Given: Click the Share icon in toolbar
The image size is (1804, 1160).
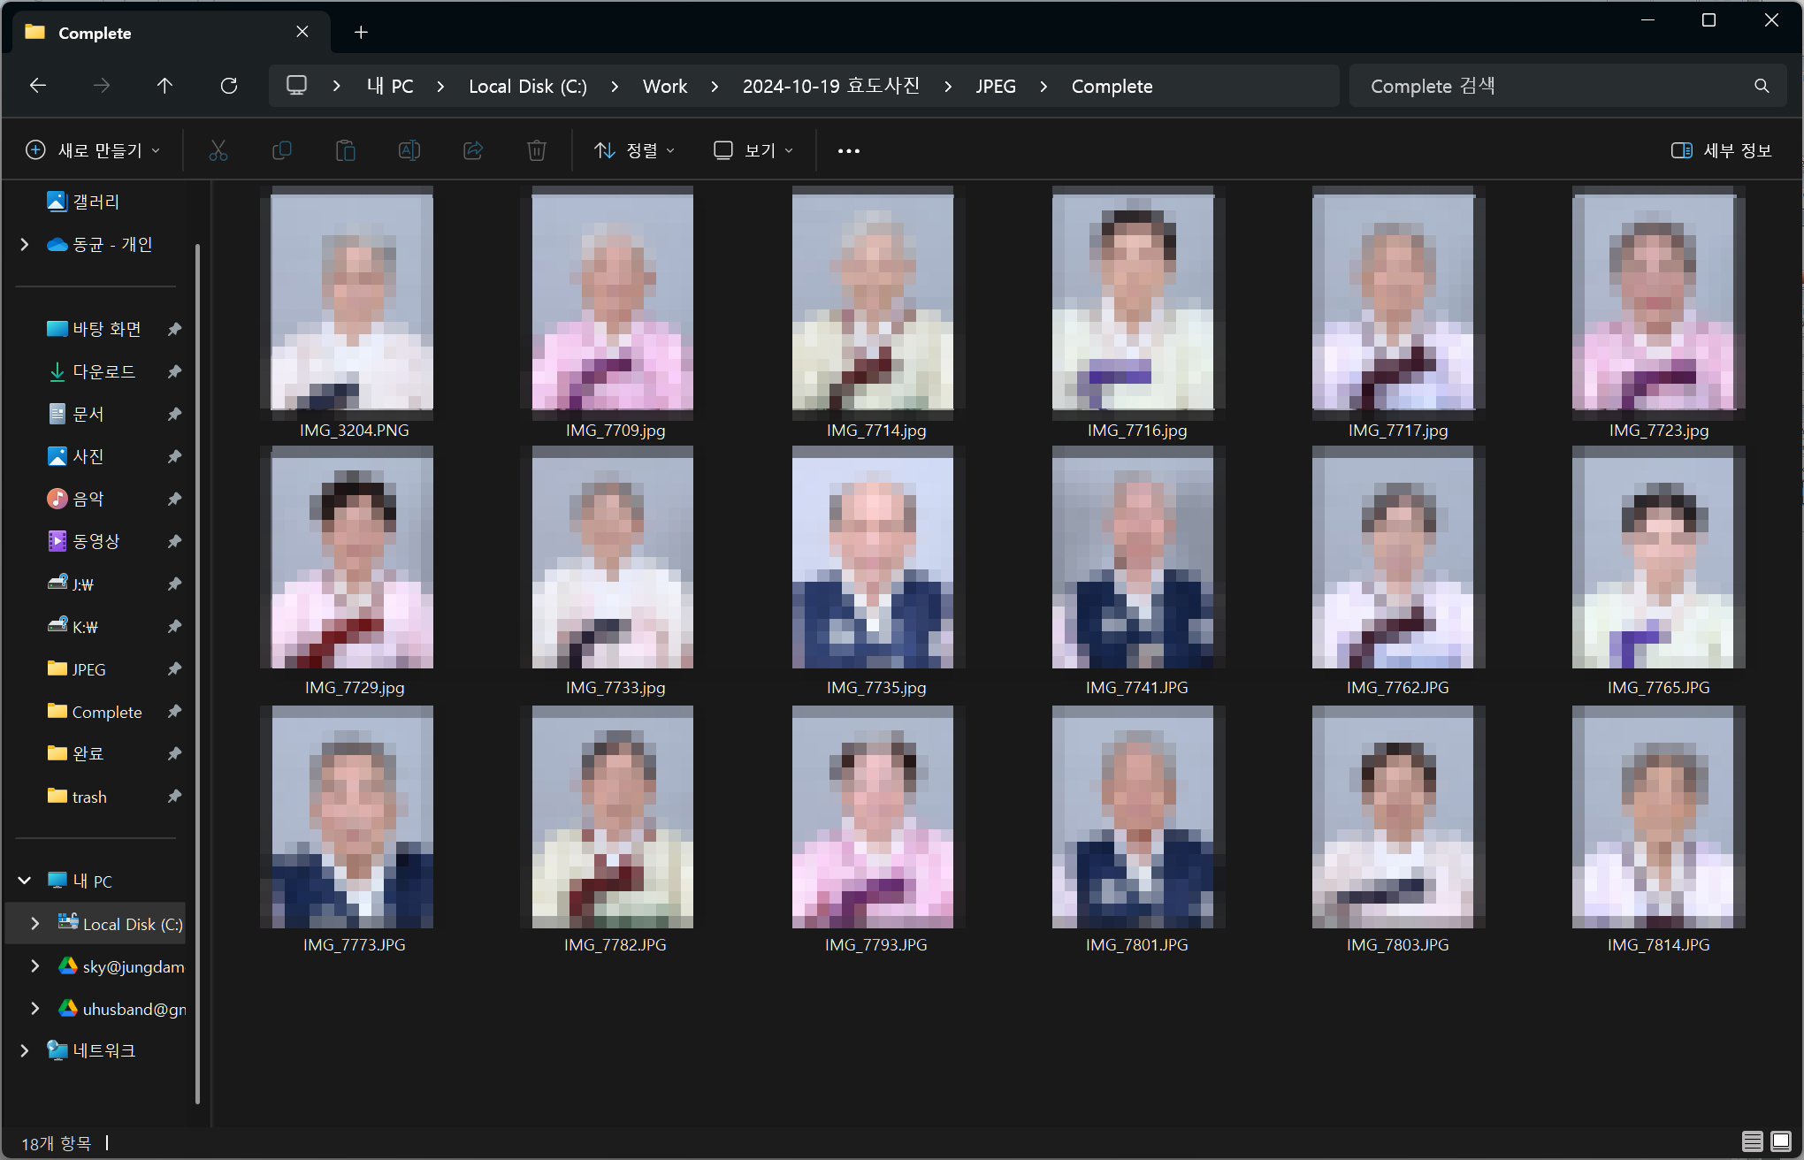Looking at the screenshot, I should pos(473,150).
